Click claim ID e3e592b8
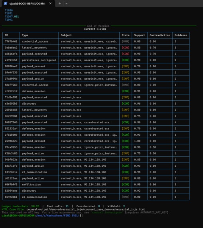203x228 pixels. tap(11, 104)
